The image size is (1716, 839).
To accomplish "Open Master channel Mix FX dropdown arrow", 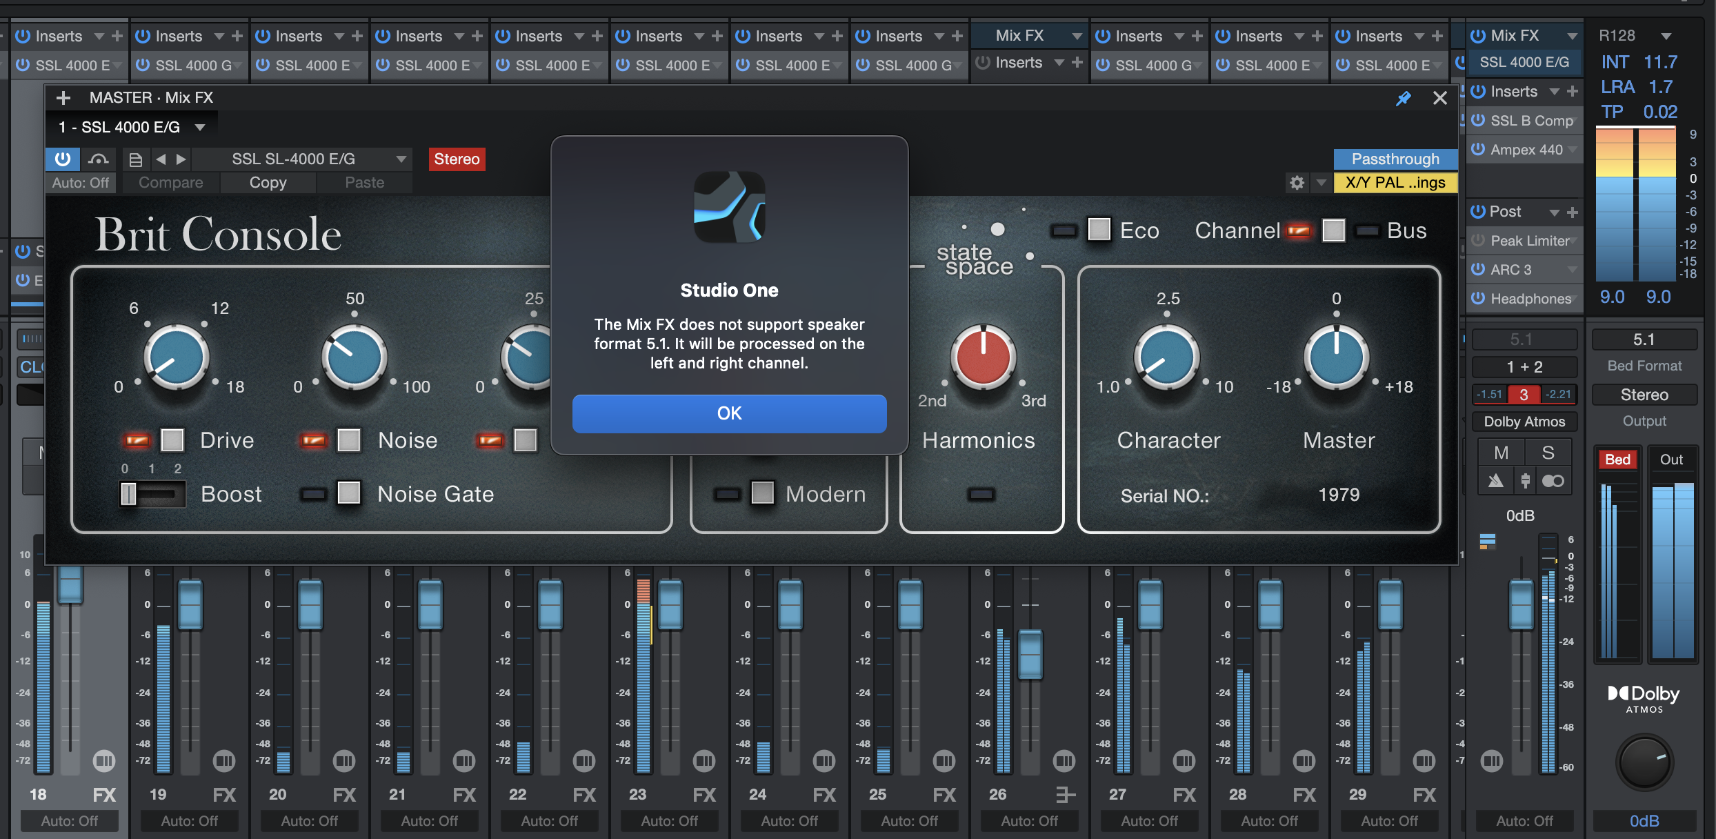I will point(1573,36).
